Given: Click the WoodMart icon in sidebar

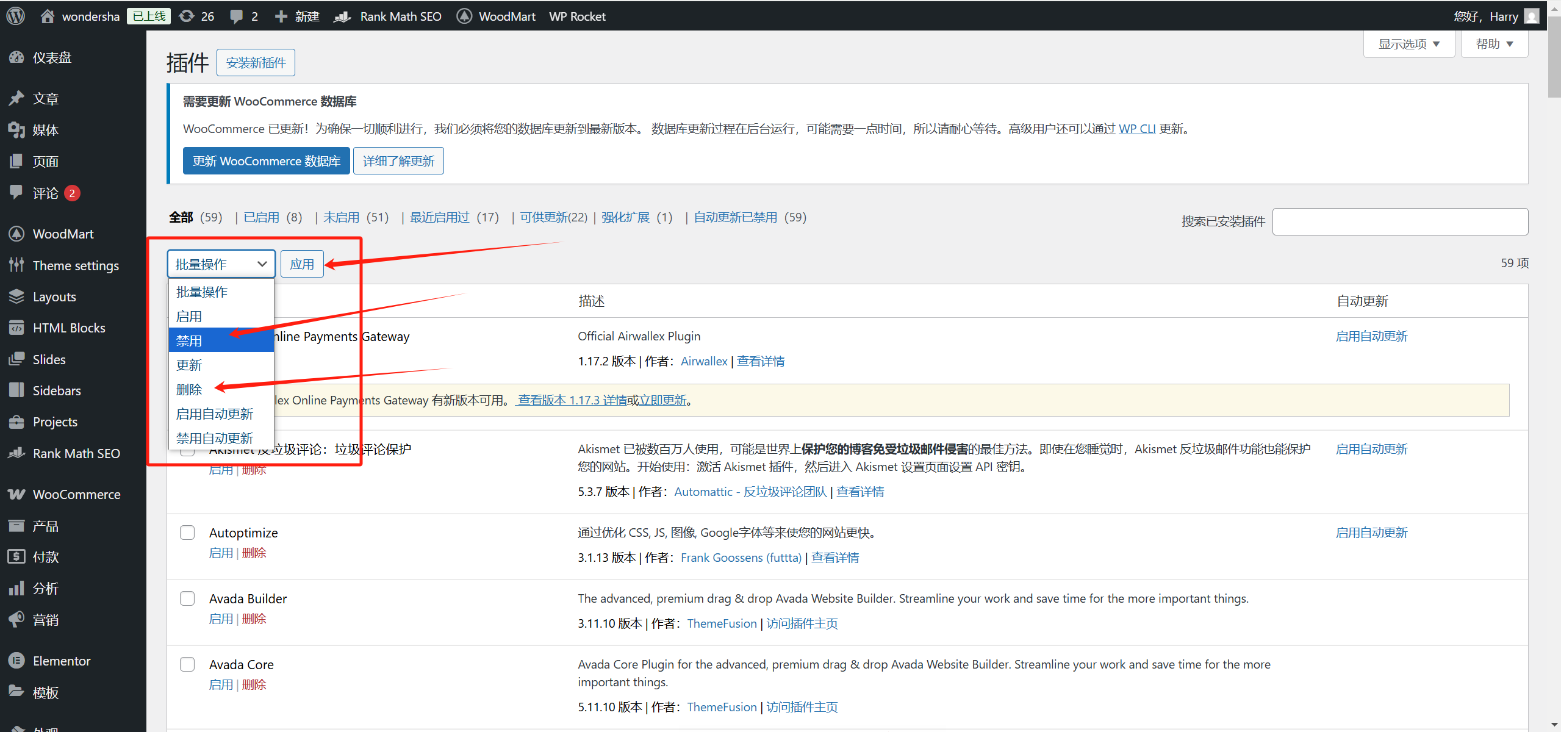Looking at the screenshot, I should click(16, 234).
